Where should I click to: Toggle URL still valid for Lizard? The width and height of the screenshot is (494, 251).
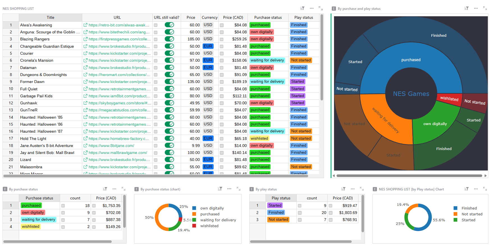pyautogui.click(x=169, y=160)
